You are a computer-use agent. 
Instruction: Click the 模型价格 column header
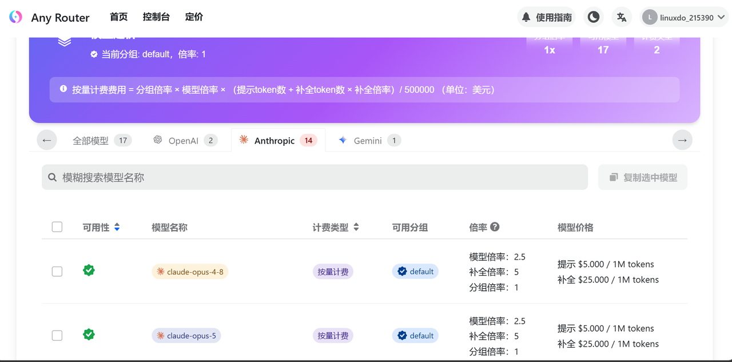click(x=575, y=227)
